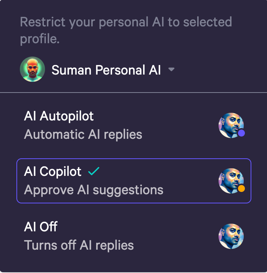The height and width of the screenshot is (273, 267).
Task: Click the Restrict your personal AI description
Action: [125, 22]
